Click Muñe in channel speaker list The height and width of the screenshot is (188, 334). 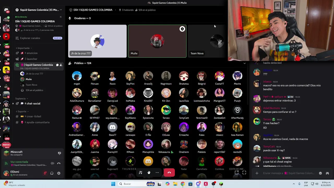pyautogui.click(x=29, y=79)
